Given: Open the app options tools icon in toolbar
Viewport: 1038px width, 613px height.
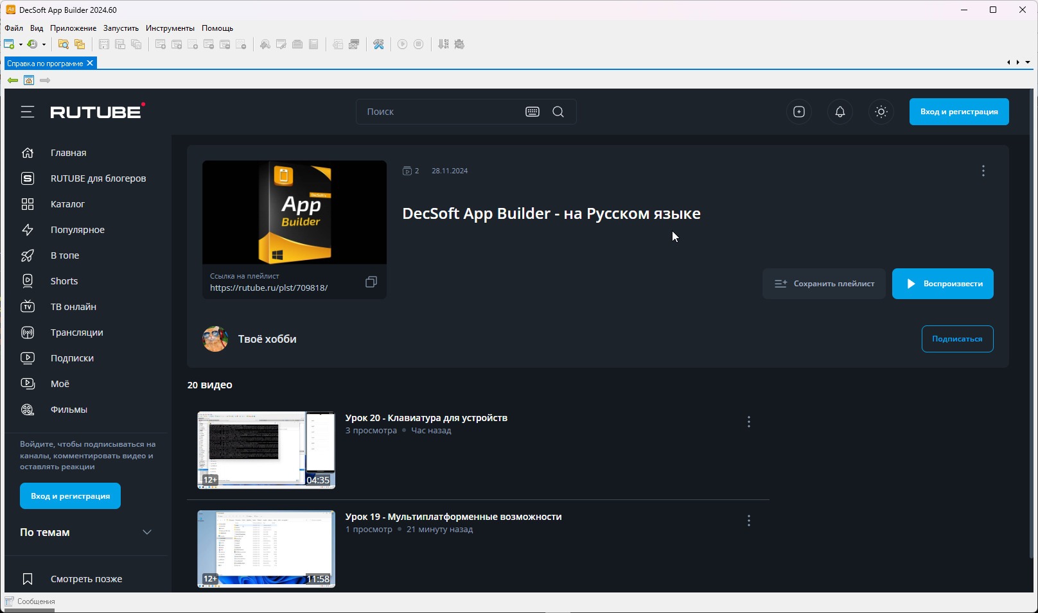Looking at the screenshot, I should pyautogui.click(x=378, y=44).
